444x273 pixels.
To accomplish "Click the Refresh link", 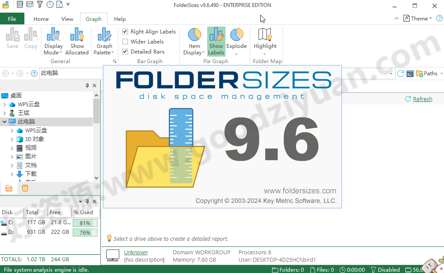I will coord(421,98).
